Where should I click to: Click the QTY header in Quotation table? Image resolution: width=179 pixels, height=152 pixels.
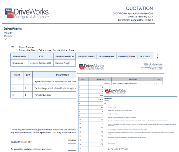tap(28, 75)
